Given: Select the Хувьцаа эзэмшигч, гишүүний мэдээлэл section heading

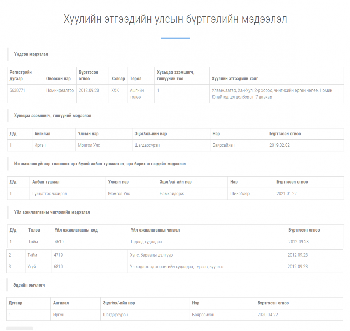Looking at the screenshot, I should point(53,116).
